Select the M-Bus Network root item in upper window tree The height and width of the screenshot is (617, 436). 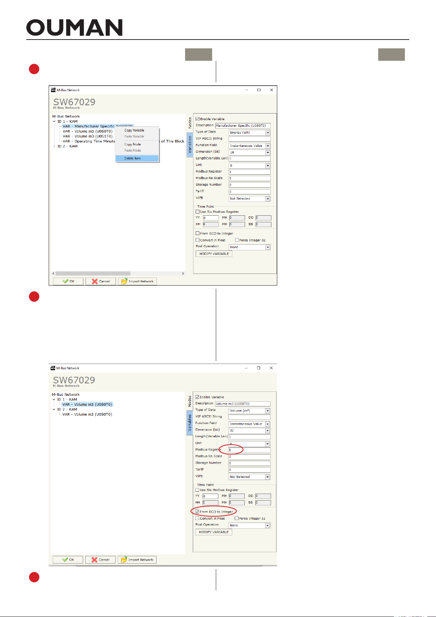[66, 116]
